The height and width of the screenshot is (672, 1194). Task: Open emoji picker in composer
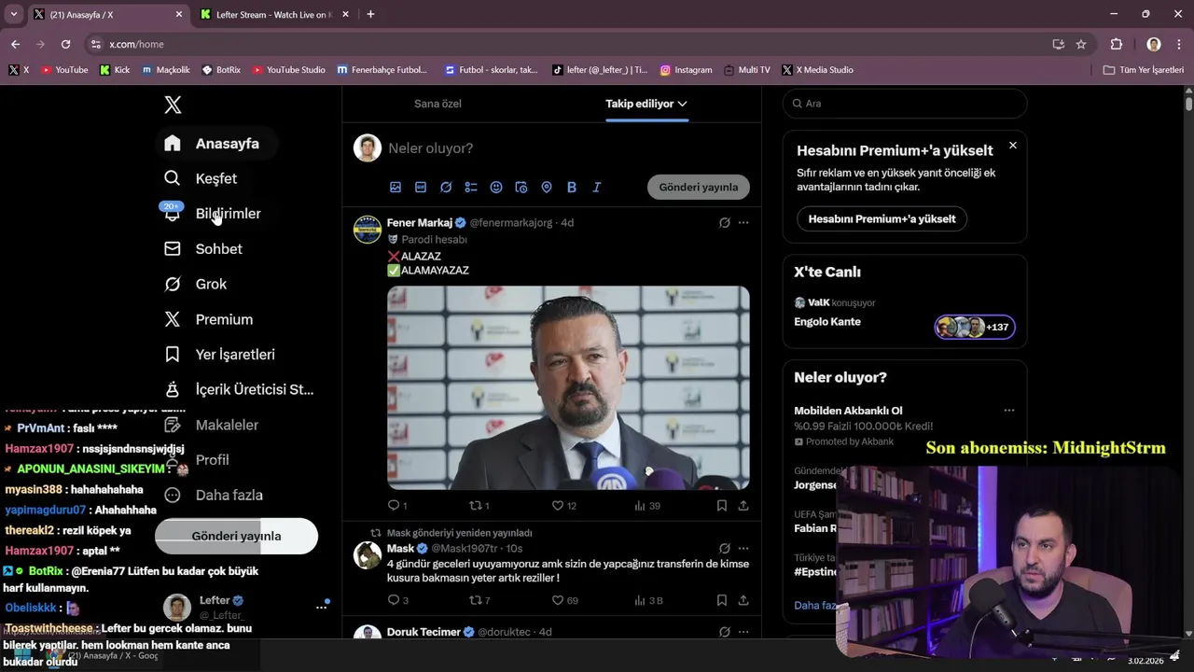496,188
